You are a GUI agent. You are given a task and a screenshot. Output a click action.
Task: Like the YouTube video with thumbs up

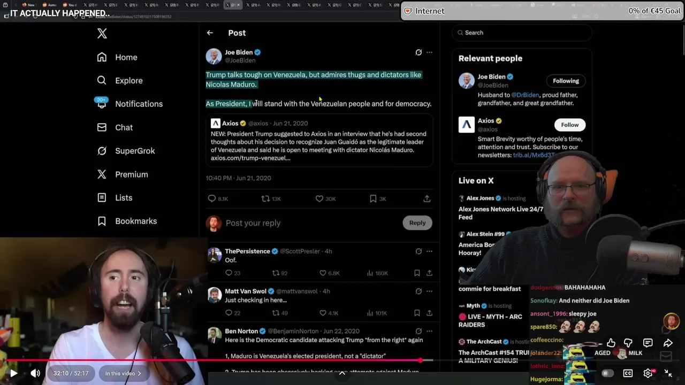pyautogui.click(x=611, y=343)
